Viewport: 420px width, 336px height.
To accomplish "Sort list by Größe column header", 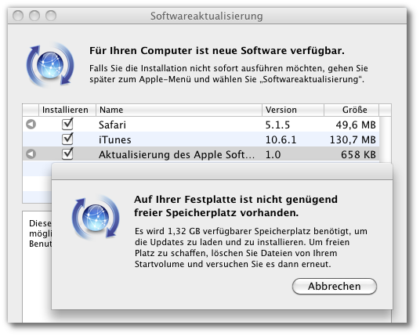I will coord(352,110).
